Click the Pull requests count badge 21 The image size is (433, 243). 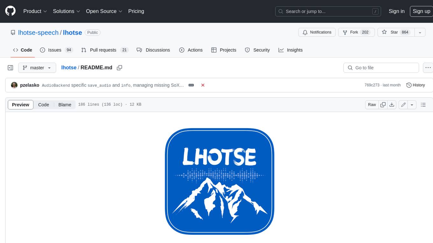(124, 50)
